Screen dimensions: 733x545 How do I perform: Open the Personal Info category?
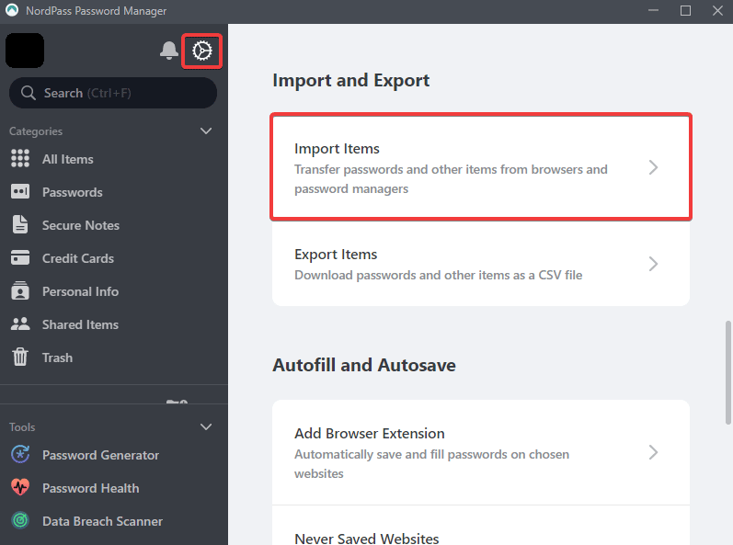click(x=114, y=292)
